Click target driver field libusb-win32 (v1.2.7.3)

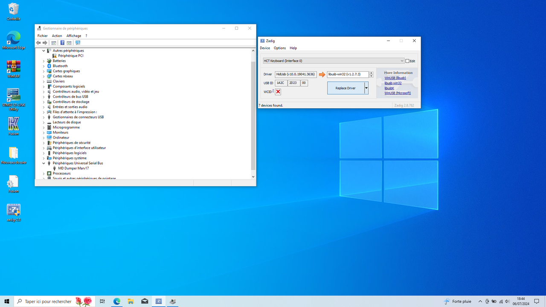pyautogui.click(x=348, y=74)
